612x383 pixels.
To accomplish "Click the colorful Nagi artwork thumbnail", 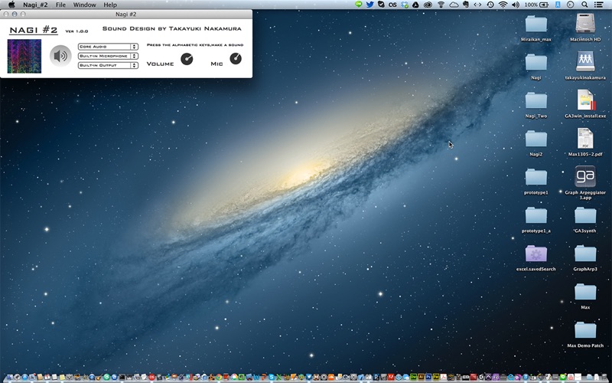I will click(24, 56).
